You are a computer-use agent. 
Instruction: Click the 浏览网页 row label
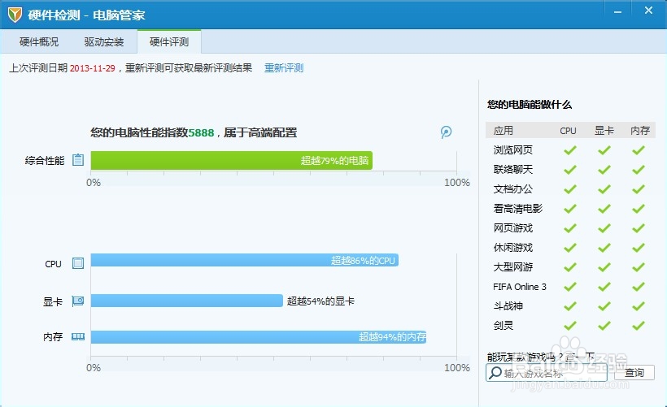tap(513, 149)
